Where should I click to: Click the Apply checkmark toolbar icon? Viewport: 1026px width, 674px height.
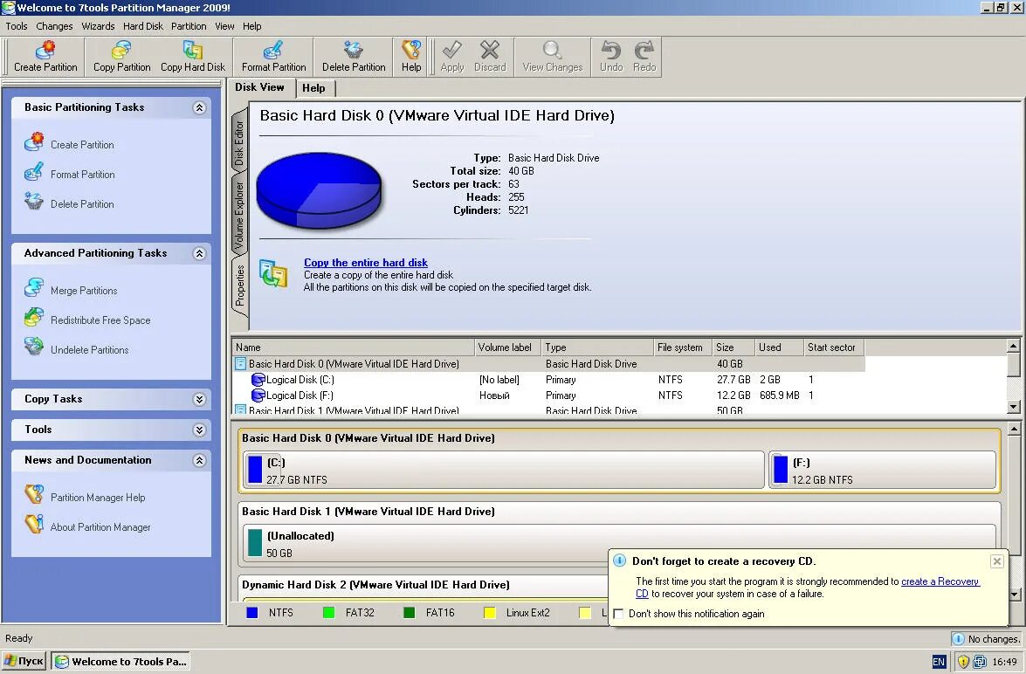[x=451, y=50]
